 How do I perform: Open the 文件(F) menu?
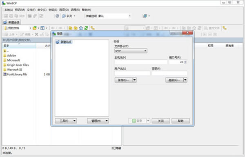(31, 10)
